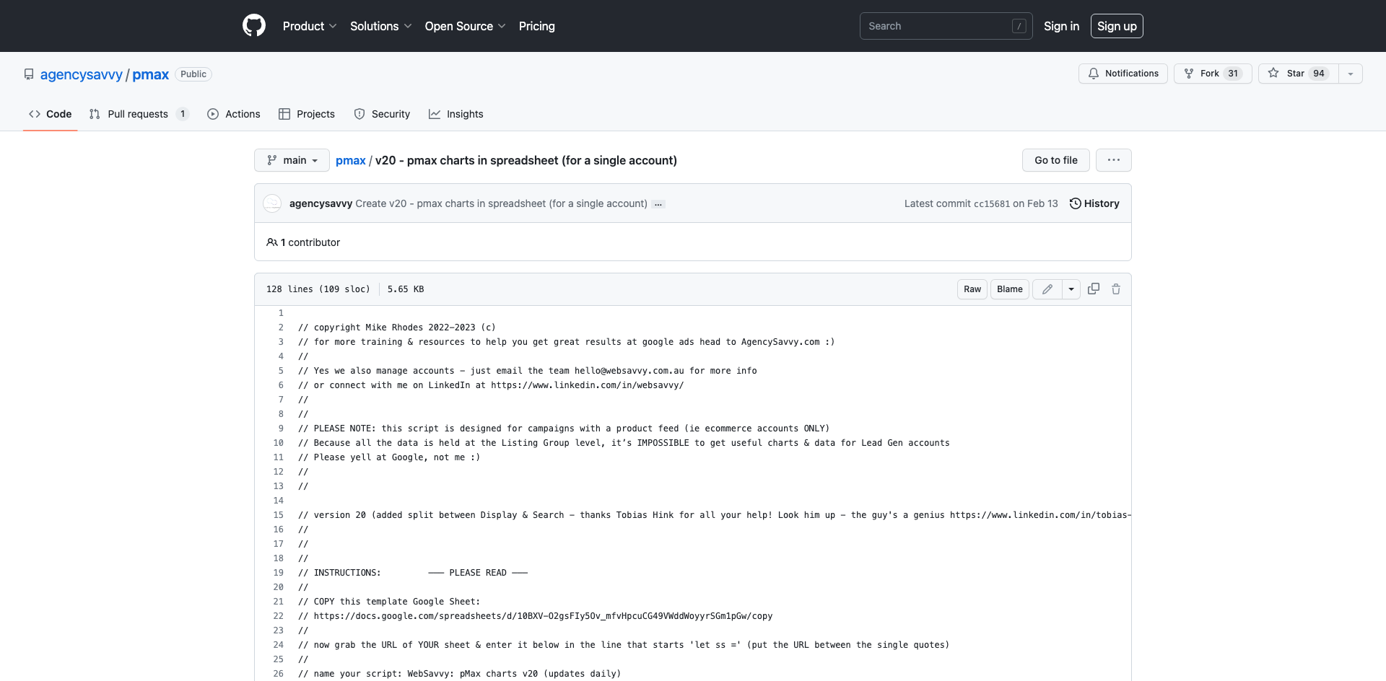This screenshot has width=1386, height=681.
Task: Open the Insights tab
Action: pyautogui.click(x=456, y=114)
